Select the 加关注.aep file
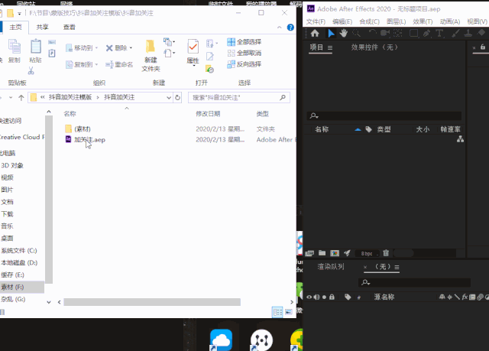Image resolution: width=489 pixels, height=351 pixels. pos(90,140)
